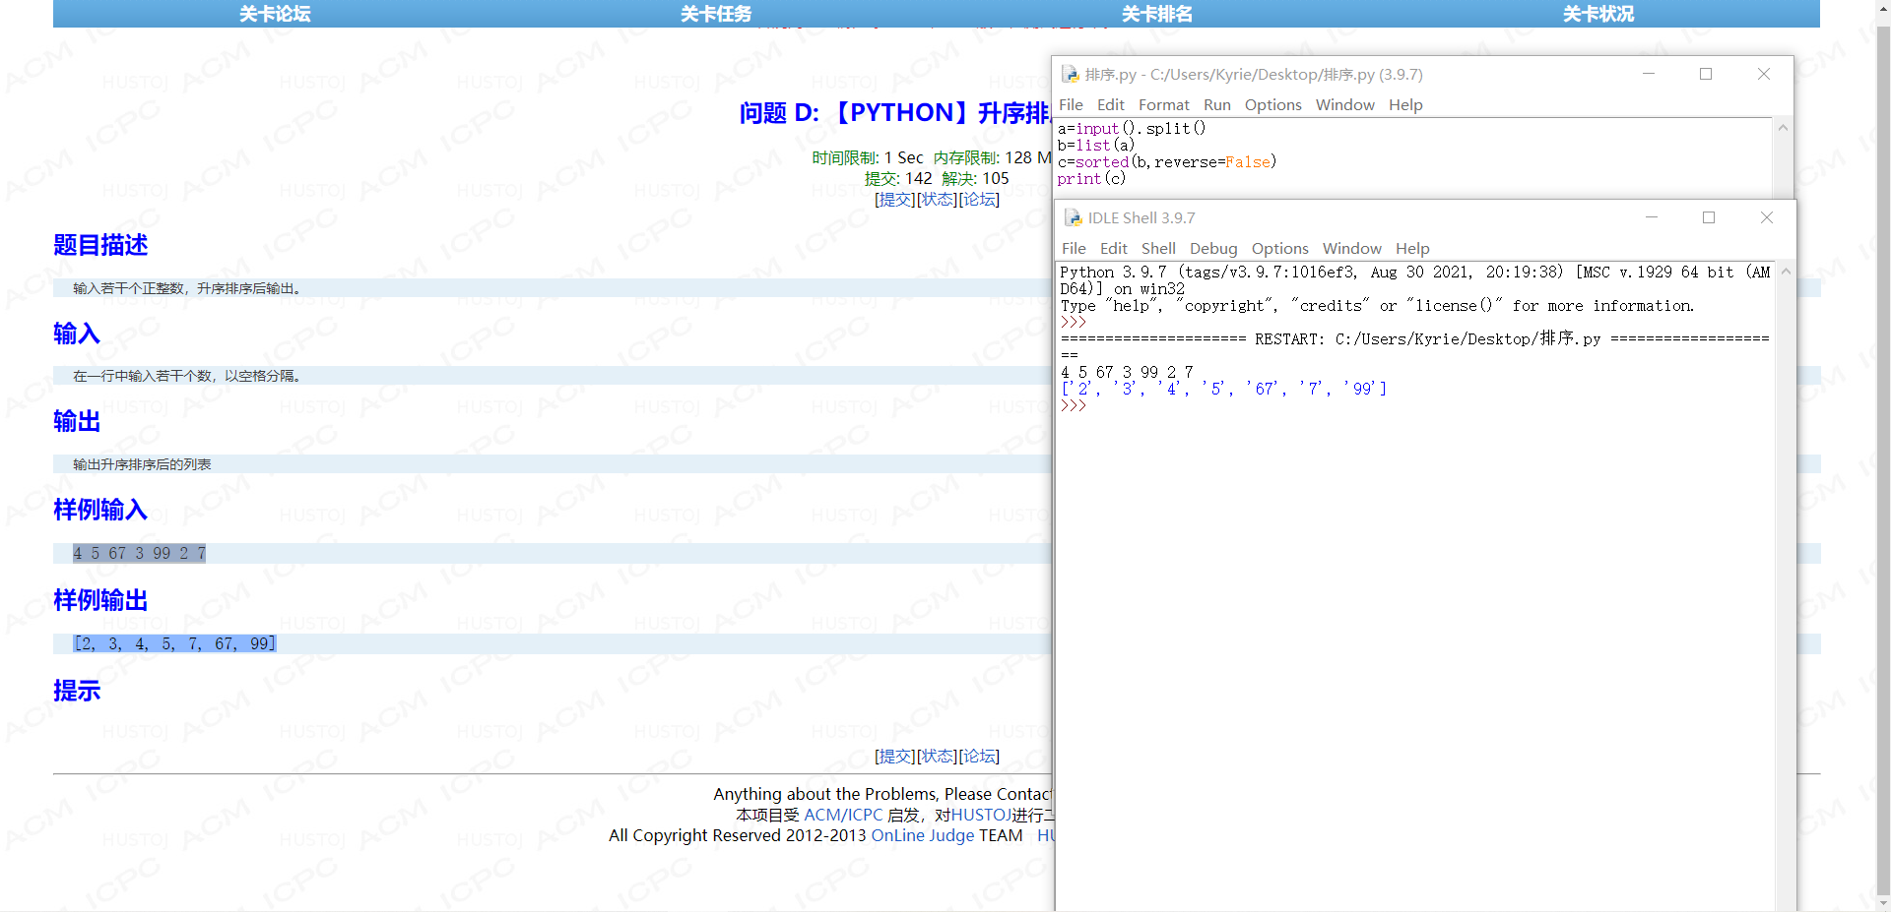Open File menu in IDLE Shell window
This screenshot has width=1891, height=912.
click(x=1074, y=248)
